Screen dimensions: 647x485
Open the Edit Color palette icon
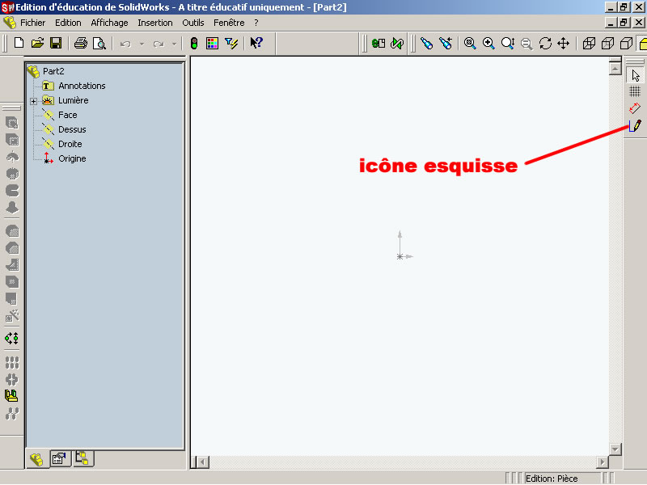(x=212, y=43)
